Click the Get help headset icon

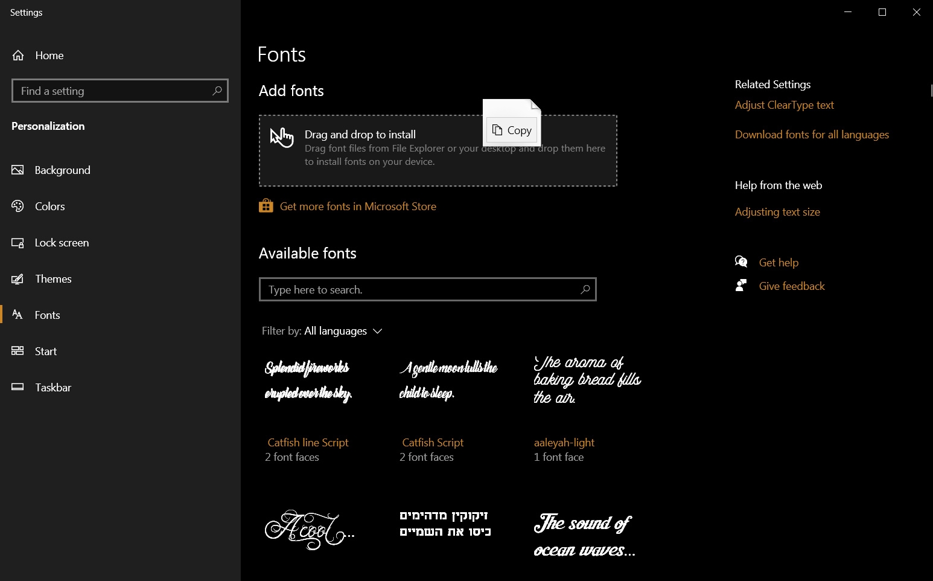[741, 262]
